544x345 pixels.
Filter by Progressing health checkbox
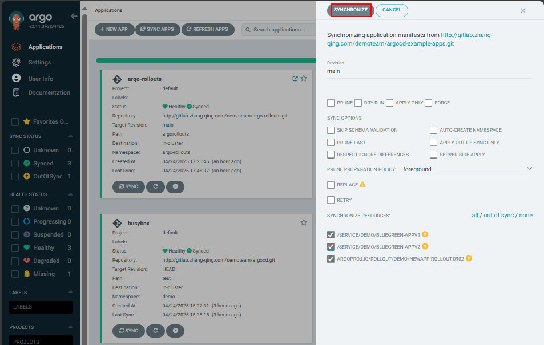click(x=15, y=222)
